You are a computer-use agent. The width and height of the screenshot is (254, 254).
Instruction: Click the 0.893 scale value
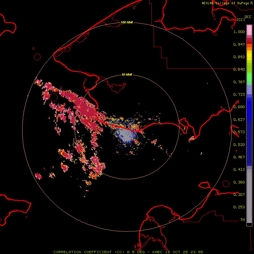click(239, 57)
